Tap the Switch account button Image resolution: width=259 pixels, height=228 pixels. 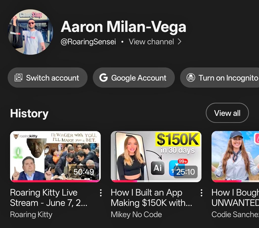pos(48,78)
